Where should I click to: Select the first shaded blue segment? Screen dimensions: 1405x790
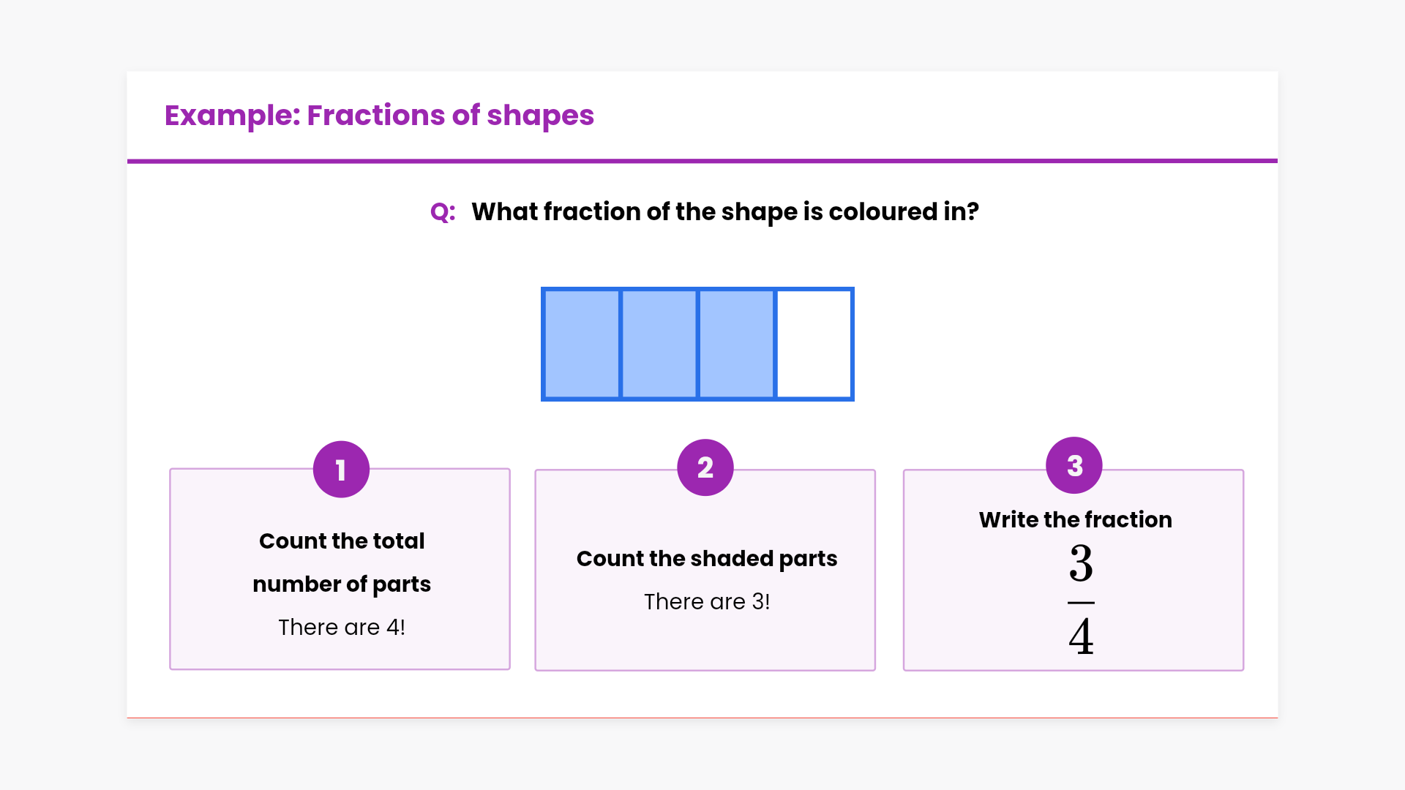pyautogui.click(x=582, y=344)
